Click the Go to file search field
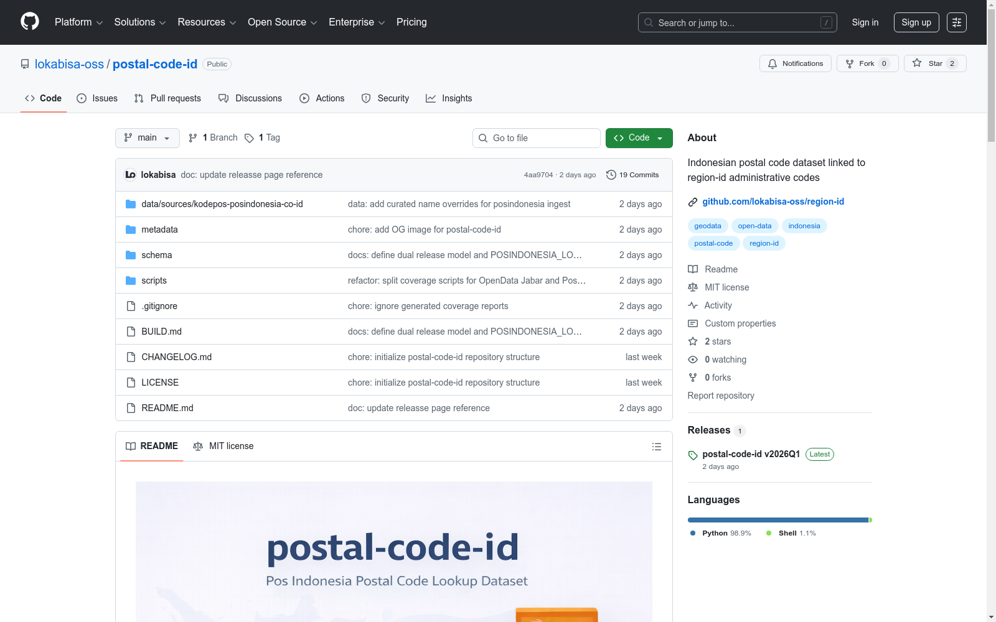The width and height of the screenshot is (996, 622). 537,138
